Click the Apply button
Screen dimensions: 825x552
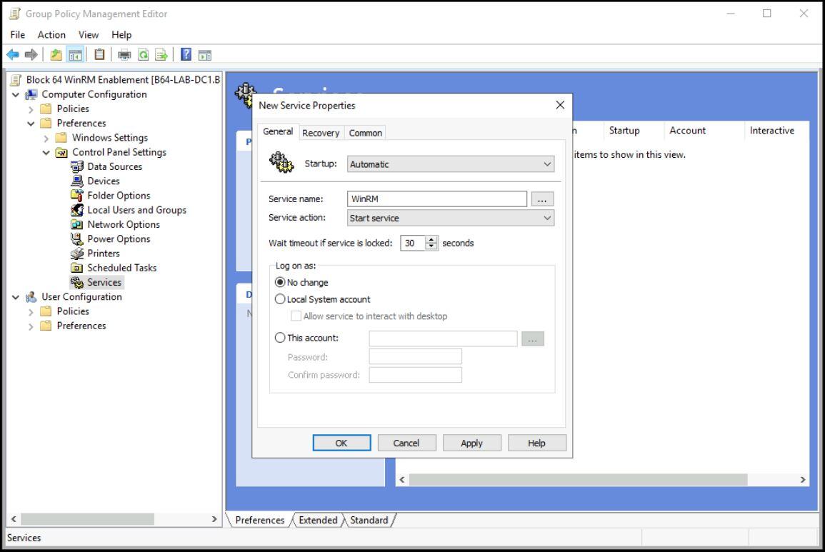471,443
